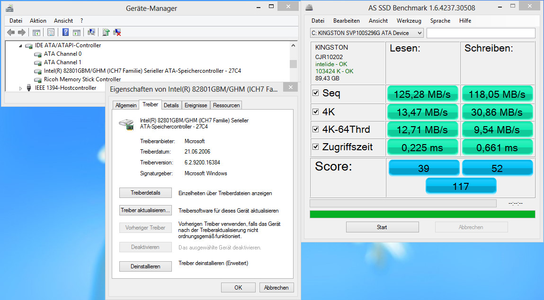Switch to the Allgemein tab
544x300 pixels.
126,105
